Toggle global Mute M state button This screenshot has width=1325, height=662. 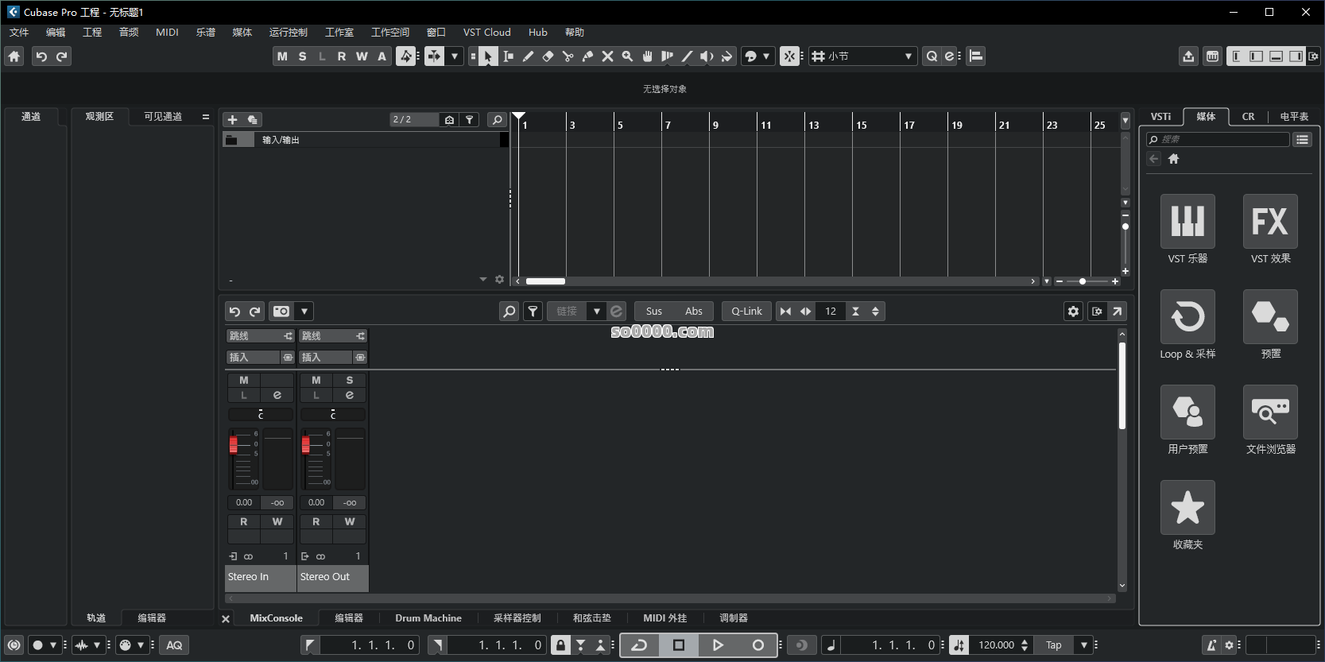(x=282, y=56)
